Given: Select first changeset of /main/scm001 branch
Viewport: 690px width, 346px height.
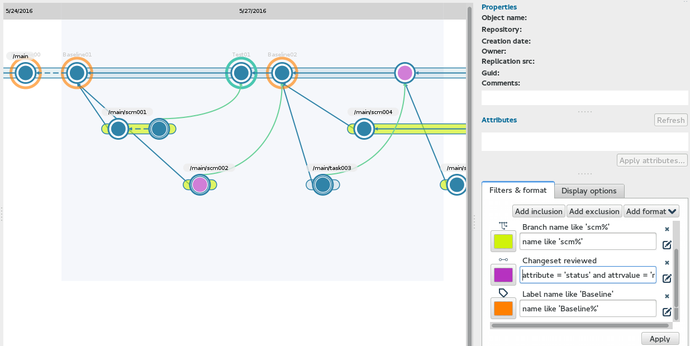Looking at the screenshot, I should pyautogui.click(x=118, y=129).
